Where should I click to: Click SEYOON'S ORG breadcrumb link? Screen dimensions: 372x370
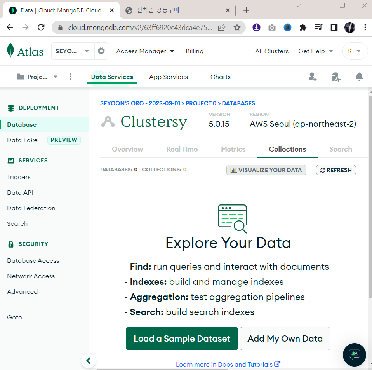tap(140, 103)
